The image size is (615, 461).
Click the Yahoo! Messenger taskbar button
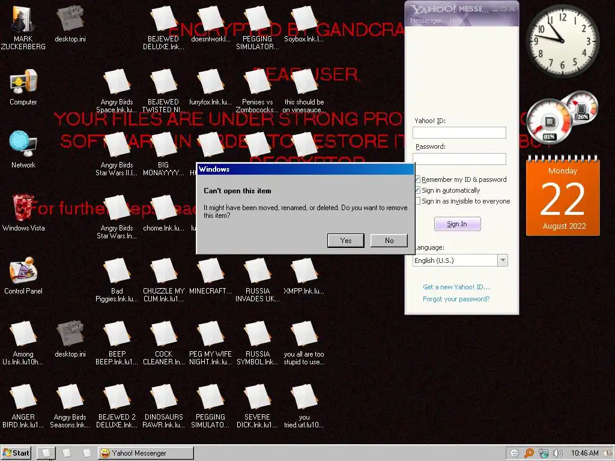coord(146,453)
